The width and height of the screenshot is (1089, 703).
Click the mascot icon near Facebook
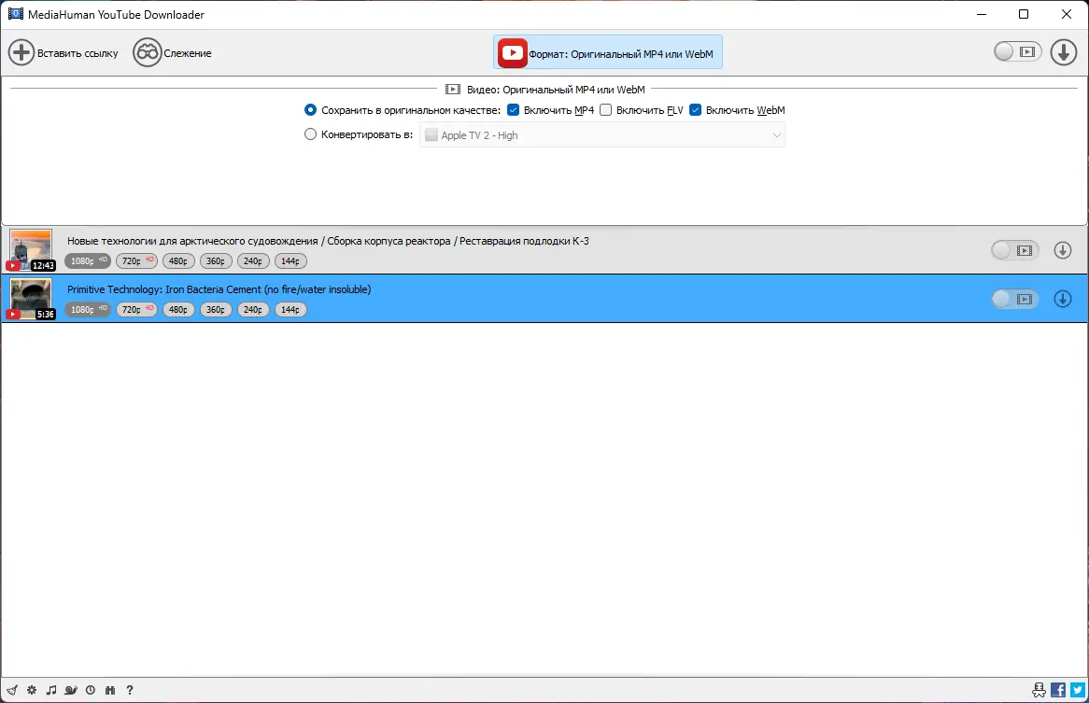pos(1039,690)
